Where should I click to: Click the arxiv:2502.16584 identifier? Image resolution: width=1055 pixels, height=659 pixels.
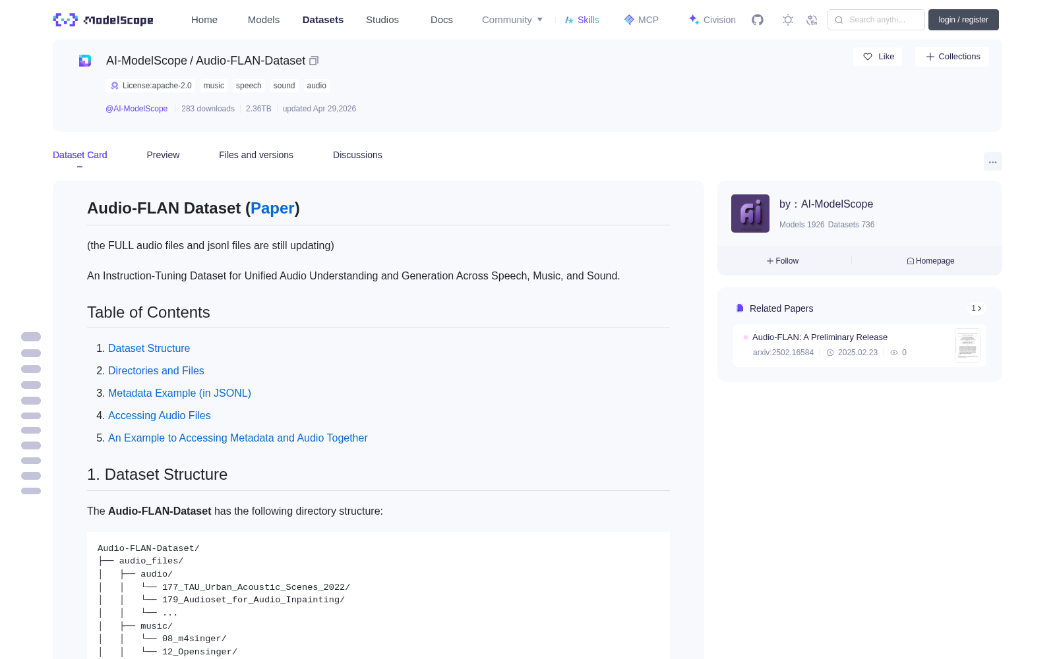coord(783,353)
